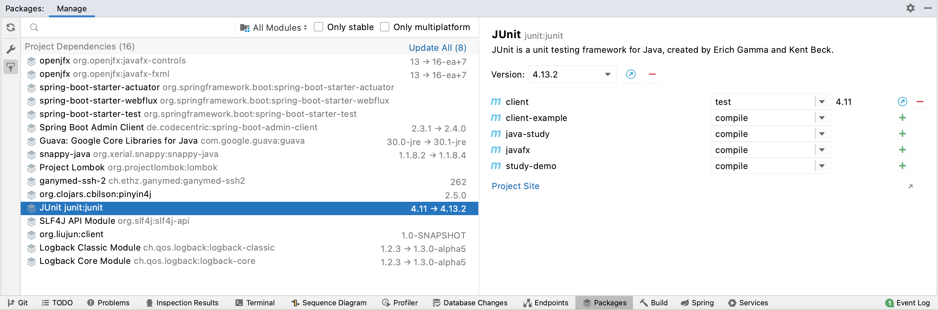
Task: Open the Build tool window
Action: (x=654, y=303)
